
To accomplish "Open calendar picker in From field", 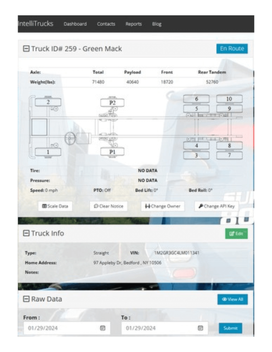I will click(103, 328).
